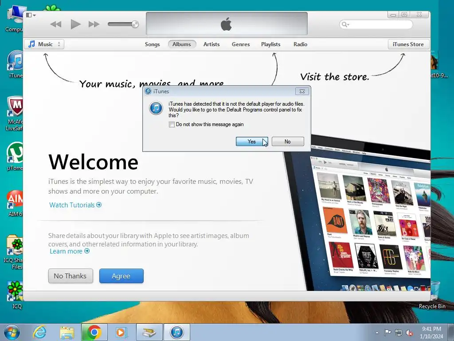
Task: Switch to the Playlists tab
Action: [271, 44]
